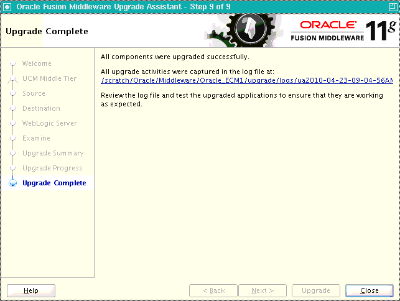Click the Welcome step bullet icon
This screenshot has height=301, width=400.
click(x=13, y=63)
